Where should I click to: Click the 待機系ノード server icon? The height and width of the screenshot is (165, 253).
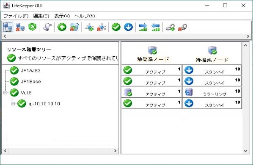[x=212, y=50]
